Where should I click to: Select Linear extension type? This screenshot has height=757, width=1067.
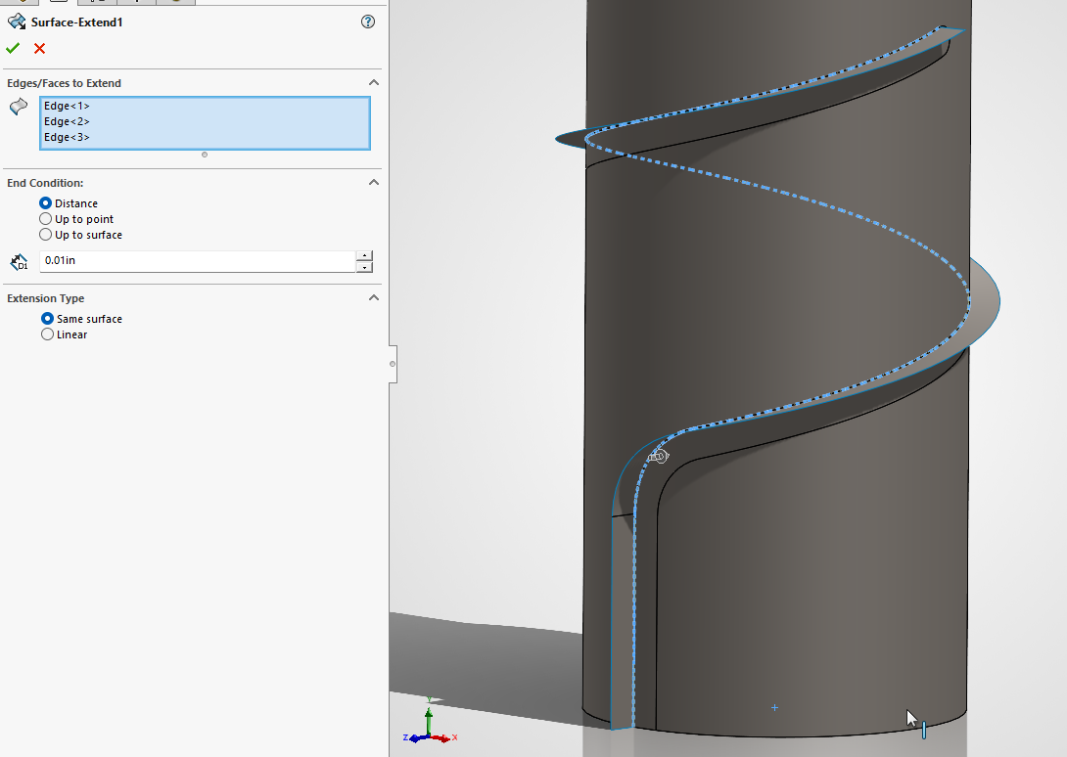pos(47,334)
